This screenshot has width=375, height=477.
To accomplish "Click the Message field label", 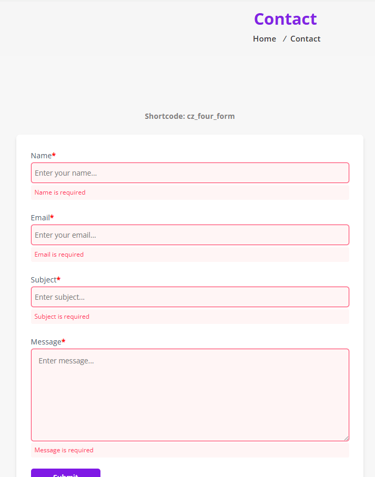I will coord(46,342).
